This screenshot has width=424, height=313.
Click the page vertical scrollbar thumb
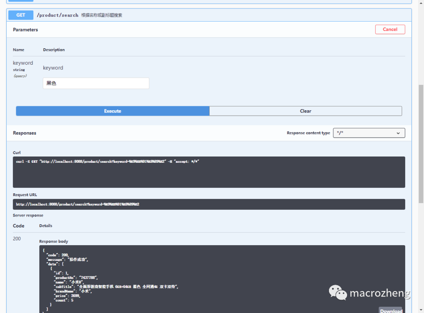(421, 144)
